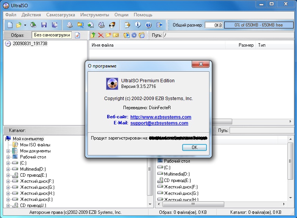Expand the Multimedia(D:) tree node
Screen dimensions: 297x218
point(8,169)
